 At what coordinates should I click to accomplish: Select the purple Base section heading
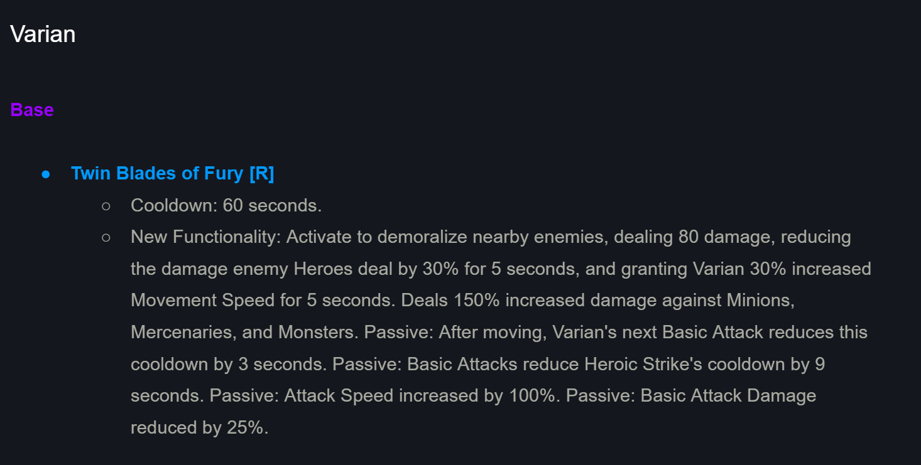[32, 110]
